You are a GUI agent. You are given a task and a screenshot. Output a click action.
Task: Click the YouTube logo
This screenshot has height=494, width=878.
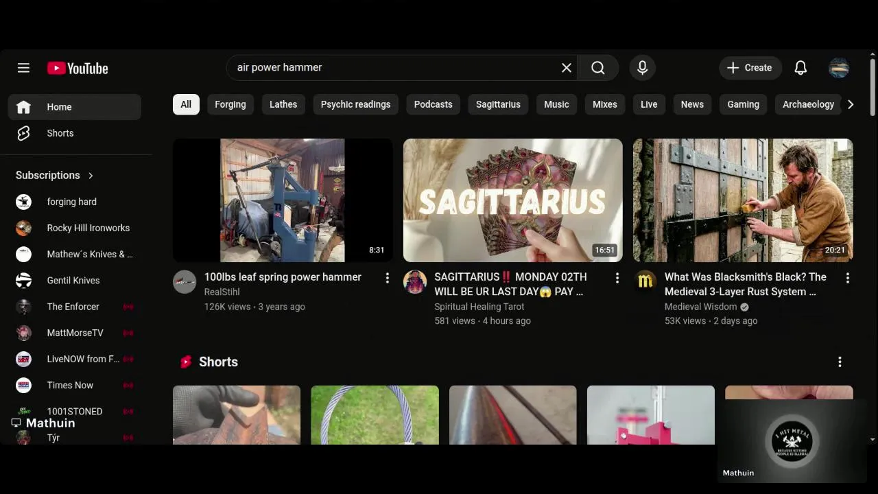[78, 68]
